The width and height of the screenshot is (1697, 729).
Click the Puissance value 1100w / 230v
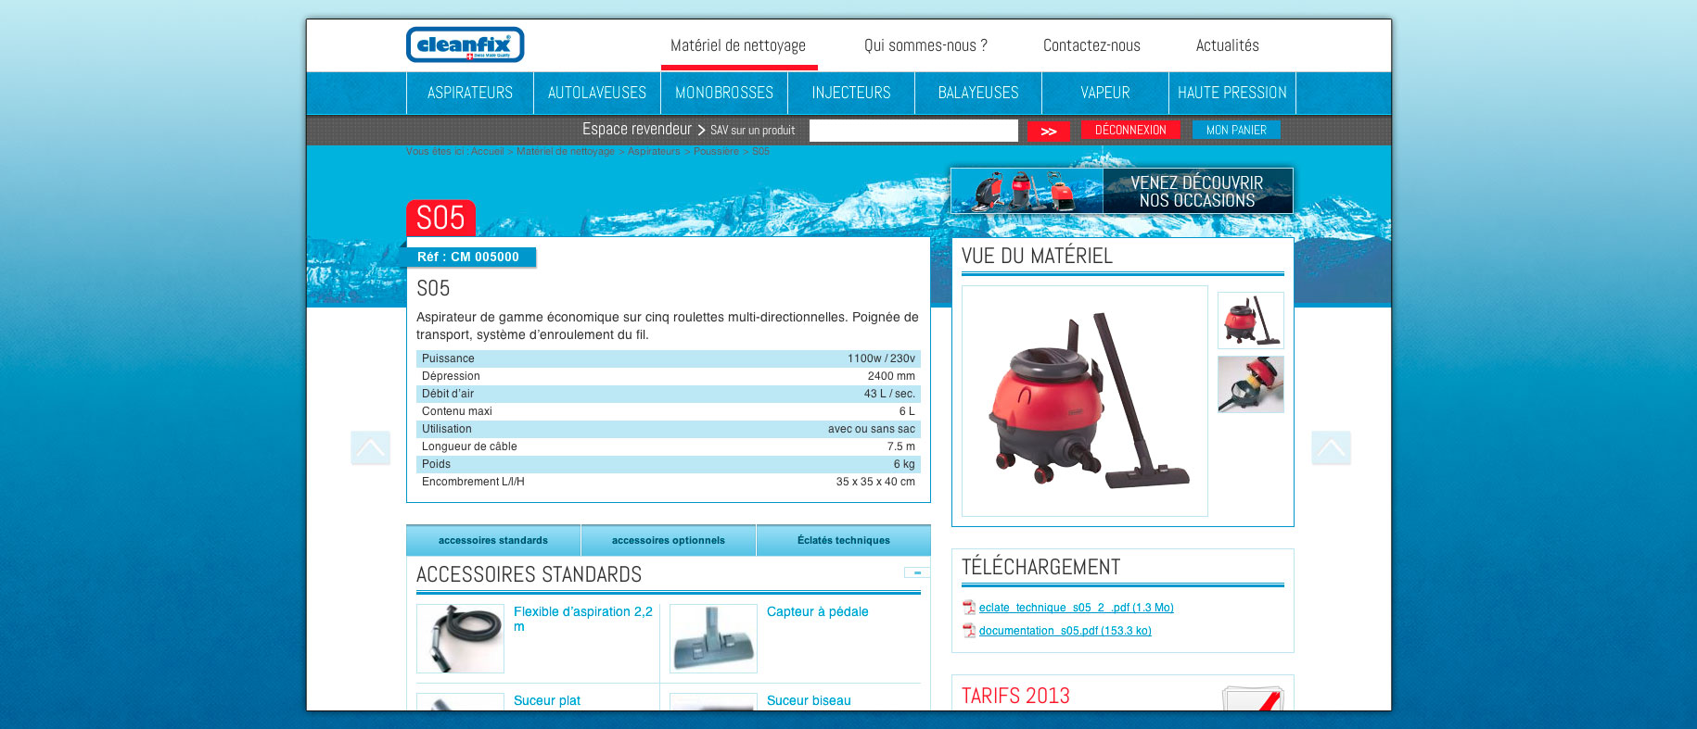pyautogui.click(x=881, y=358)
